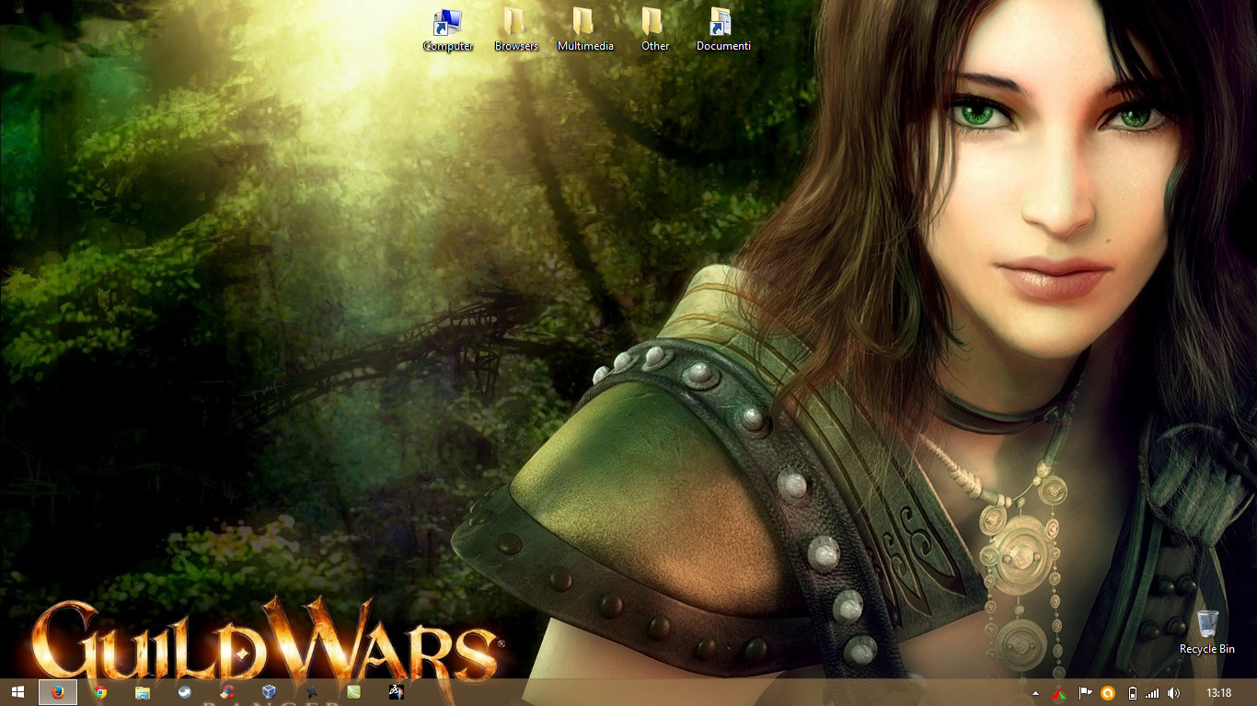
Task: Open the network signal tray icon
Action: coord(1153,693)
